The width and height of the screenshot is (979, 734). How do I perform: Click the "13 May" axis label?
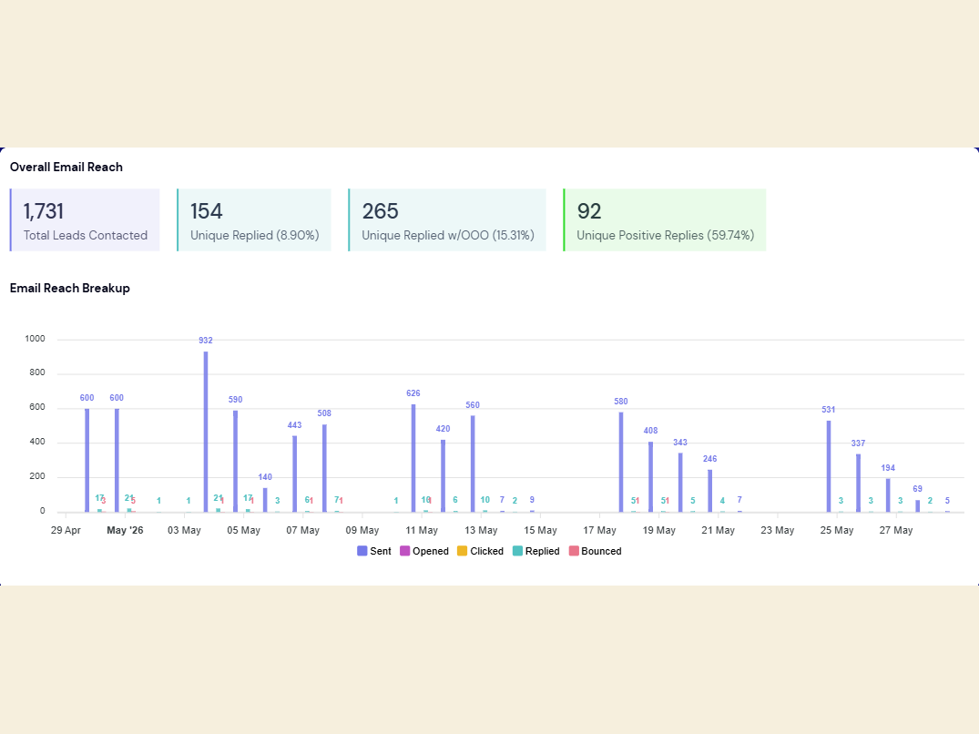(481, 531)
